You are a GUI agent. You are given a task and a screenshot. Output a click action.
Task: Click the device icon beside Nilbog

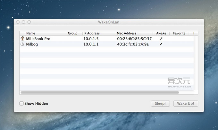[x=22, y=44]
